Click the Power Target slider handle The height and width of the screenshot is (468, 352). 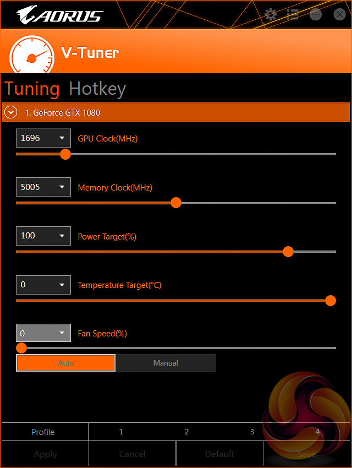(x=288, y=252)
